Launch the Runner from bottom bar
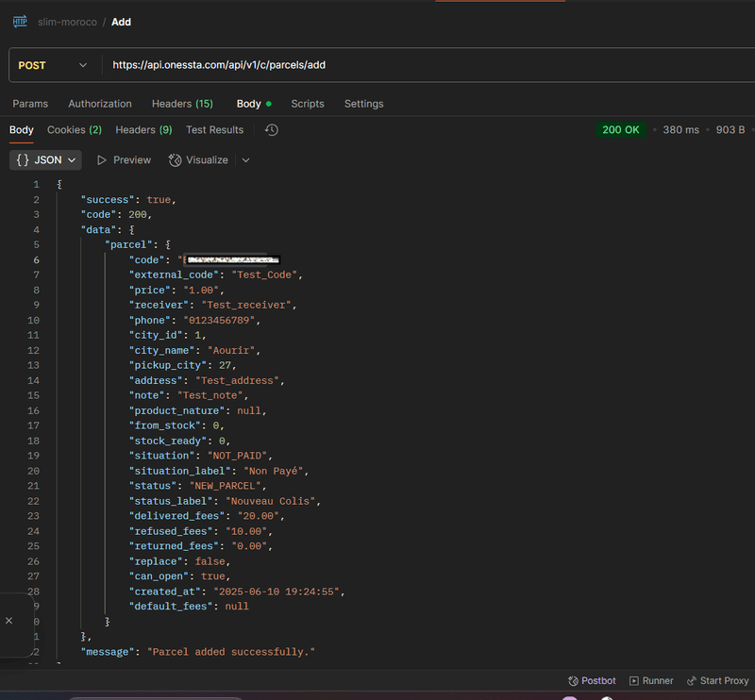The image size is (755, 700). tap(651, 680)
